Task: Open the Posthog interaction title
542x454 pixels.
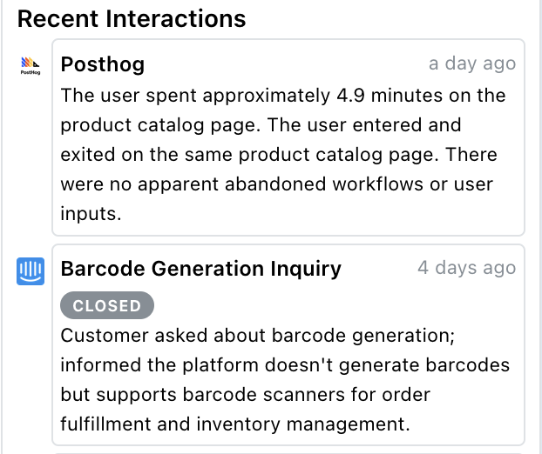Action: [103, 64]
